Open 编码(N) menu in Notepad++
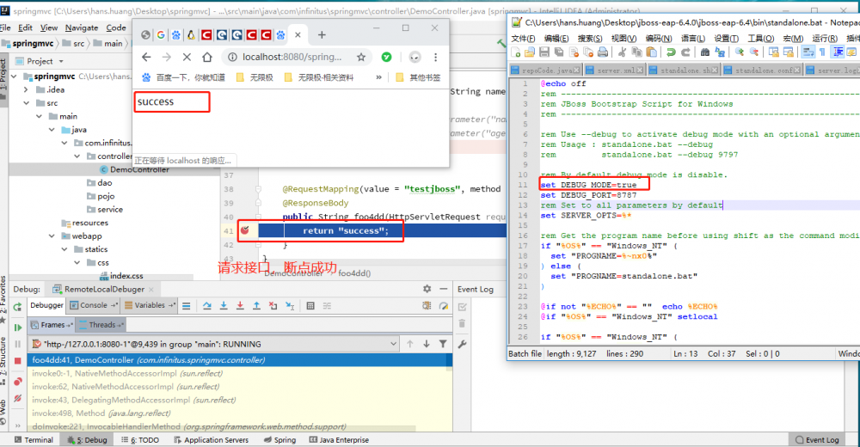The height and width of the screenshot is (447, 860). [x=659, y=39]
